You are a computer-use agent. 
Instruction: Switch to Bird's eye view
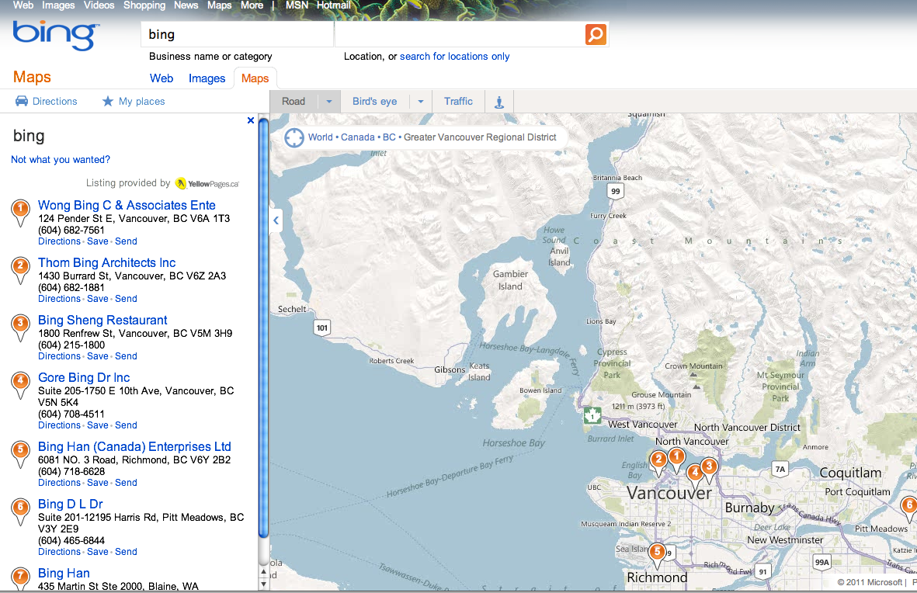(374, 102)
